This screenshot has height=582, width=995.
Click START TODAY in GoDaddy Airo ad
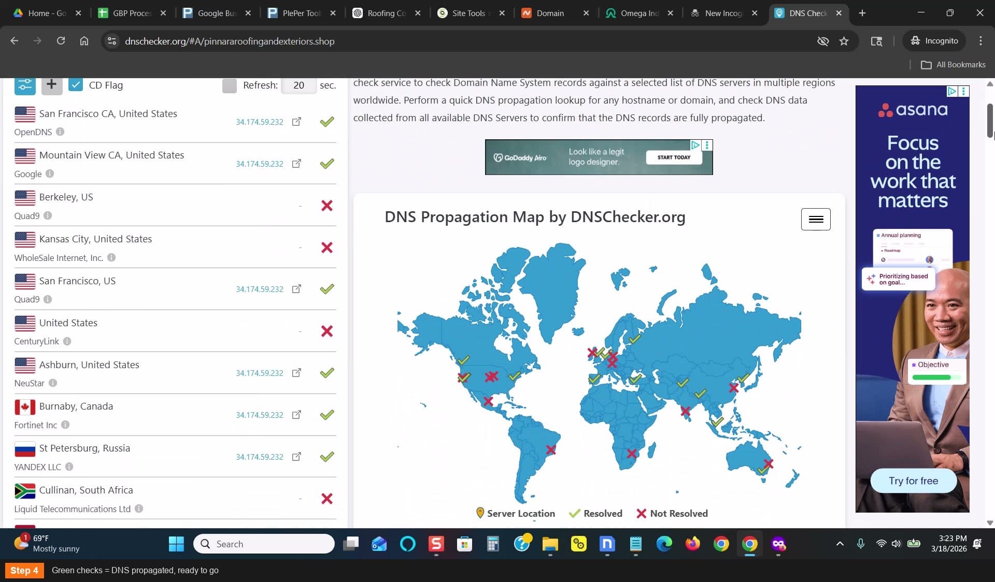[x=674, y=157]
